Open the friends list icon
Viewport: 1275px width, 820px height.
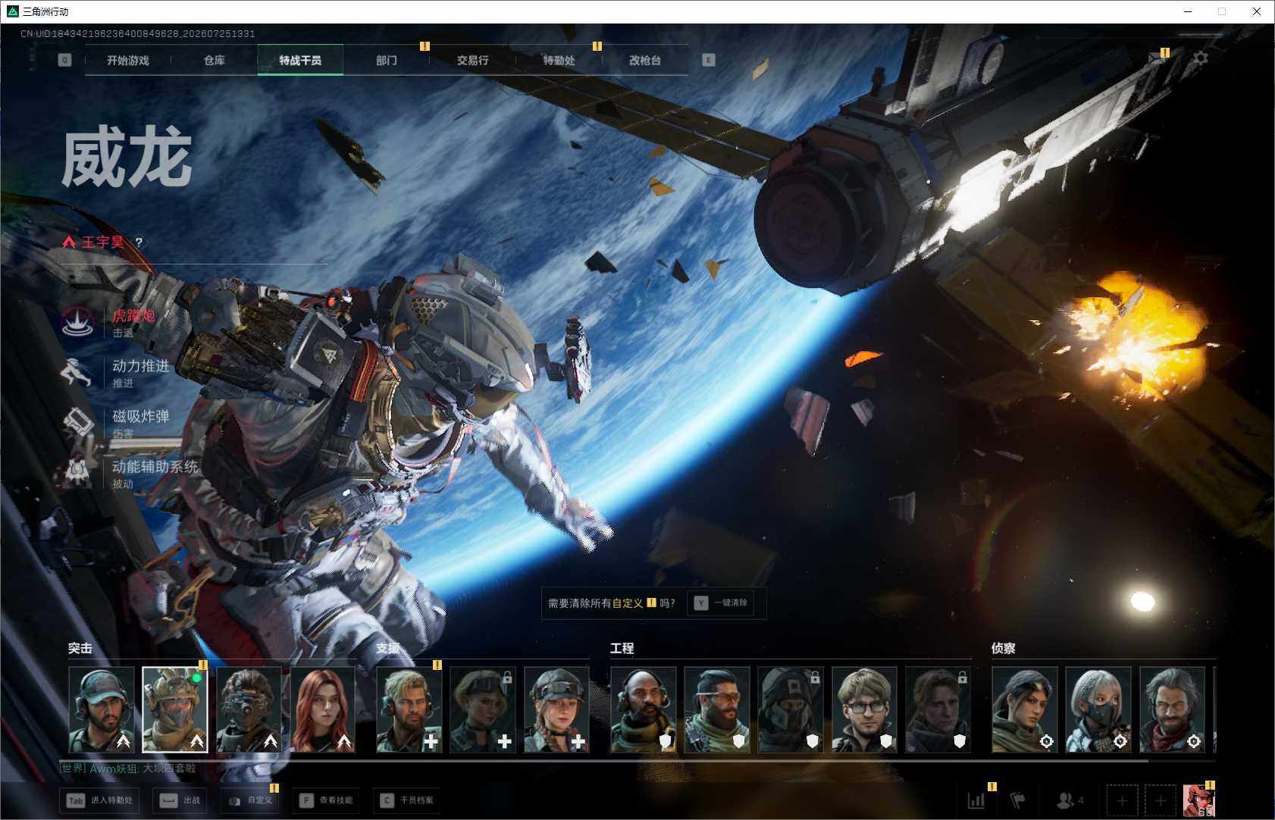1065,800
